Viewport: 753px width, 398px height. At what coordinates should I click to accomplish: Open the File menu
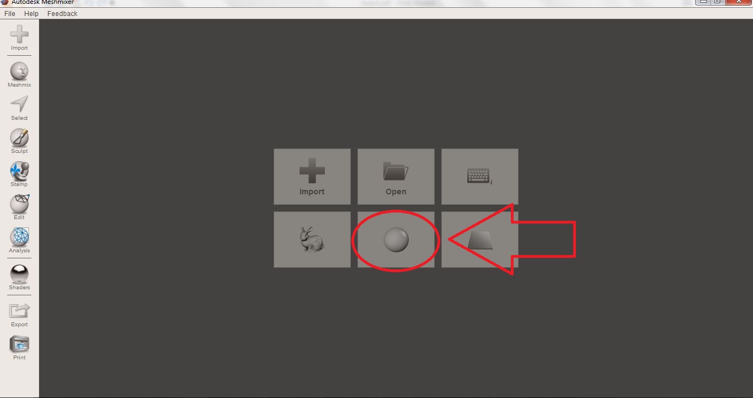click(10, 13)
